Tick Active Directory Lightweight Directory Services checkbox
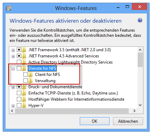Image resolution: width=153 pixels, height=134 pixels. tap(19, 62)
